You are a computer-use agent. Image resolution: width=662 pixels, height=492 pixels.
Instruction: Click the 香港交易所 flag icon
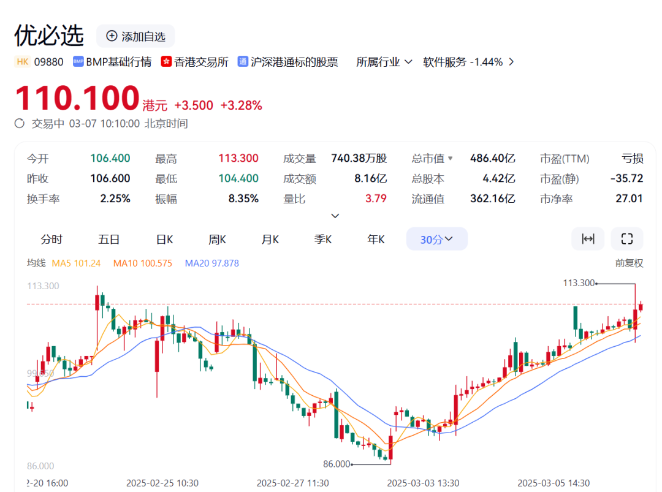tap(166, 62)
